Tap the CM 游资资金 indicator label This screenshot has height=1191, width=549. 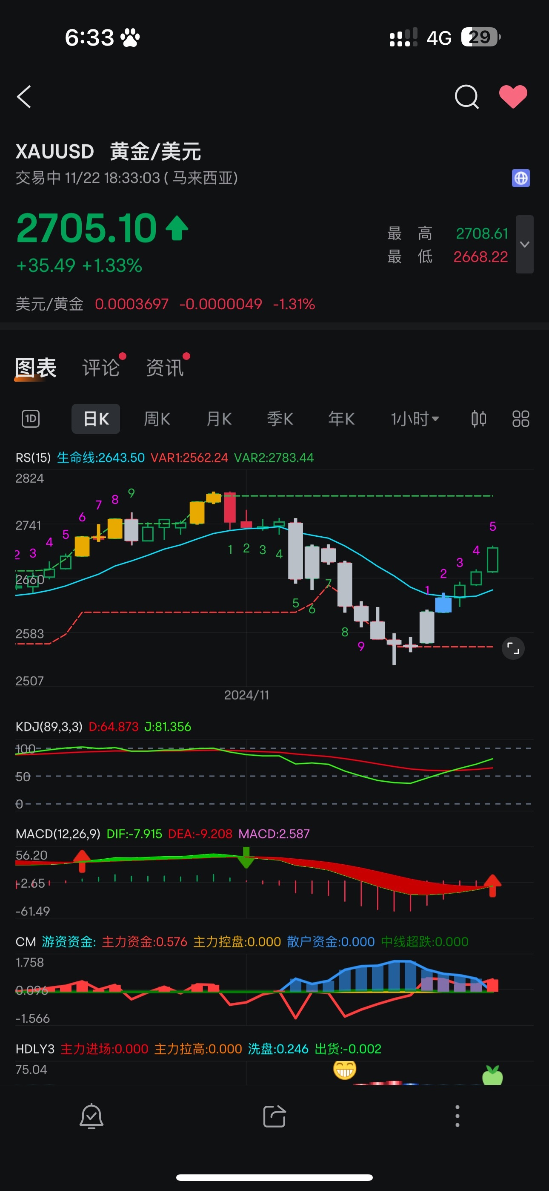tap(55, 942)
